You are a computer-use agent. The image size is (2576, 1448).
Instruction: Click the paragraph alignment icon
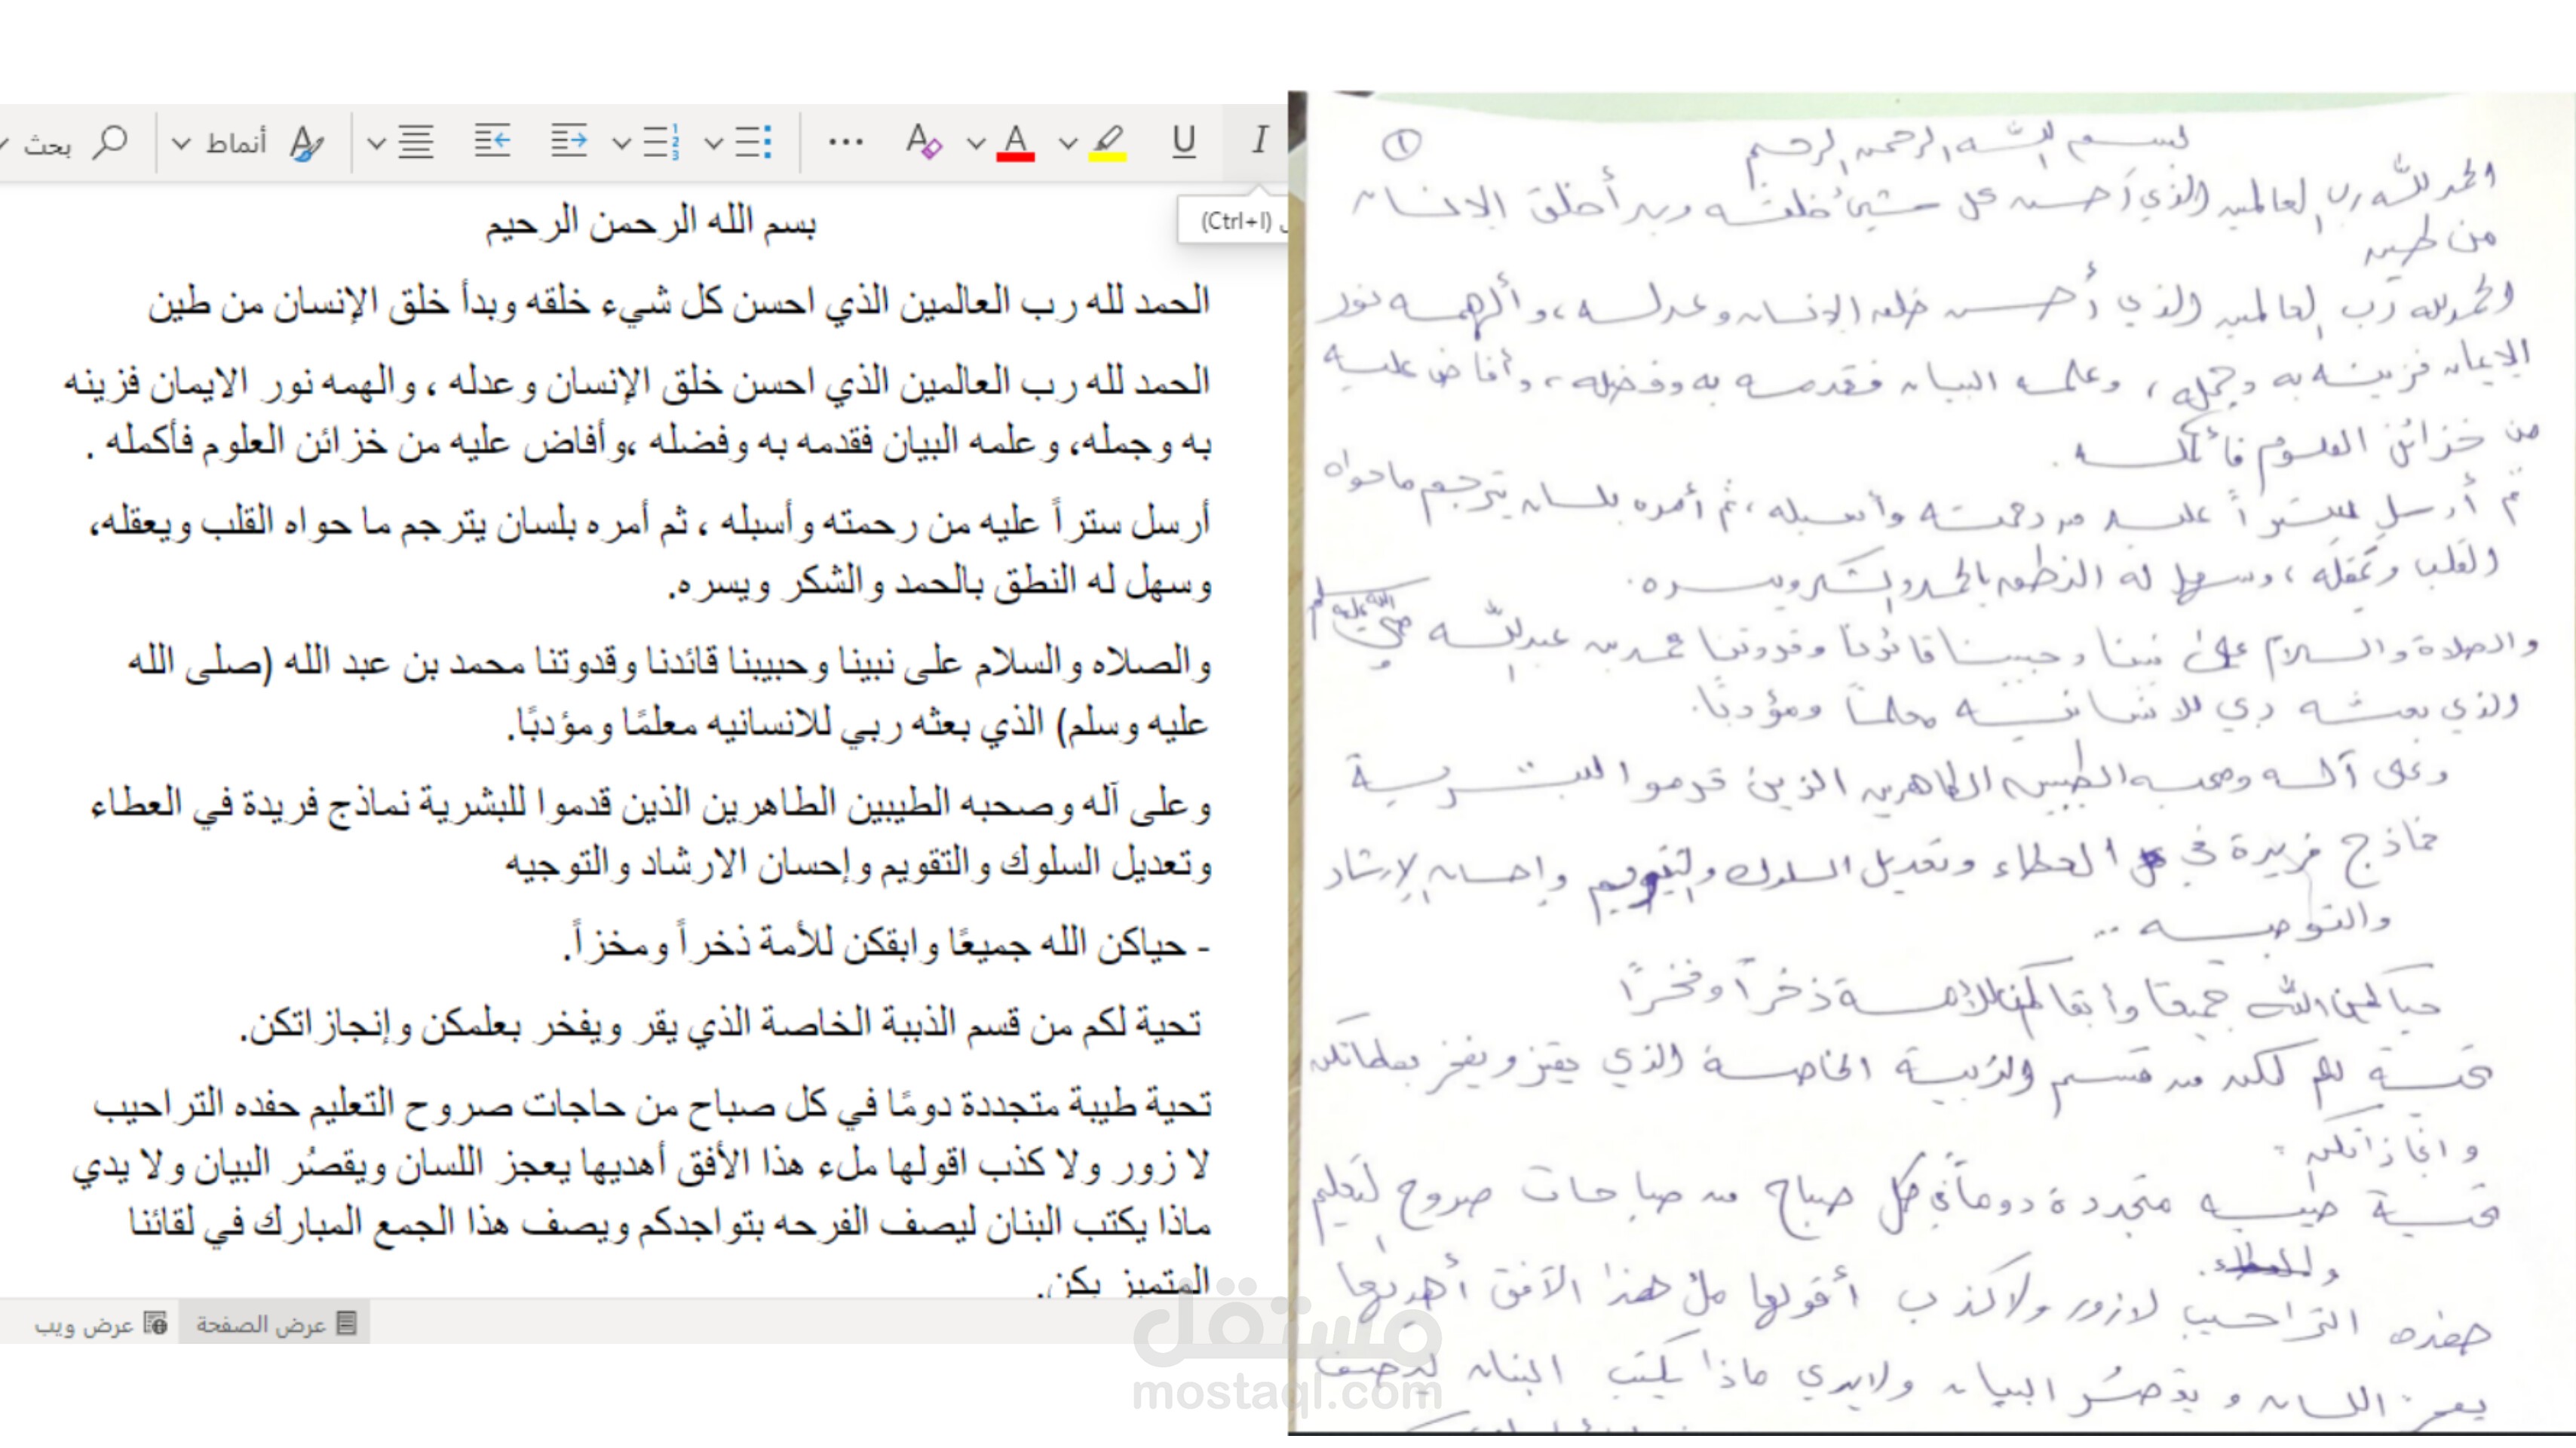point(416,142)
